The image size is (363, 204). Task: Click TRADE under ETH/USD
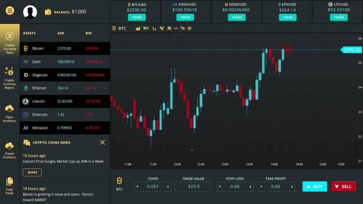pos(288,17)
